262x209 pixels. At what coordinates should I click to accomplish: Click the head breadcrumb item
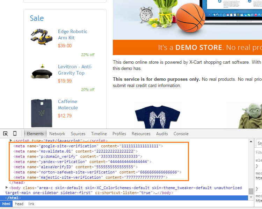tap(19, 204)
